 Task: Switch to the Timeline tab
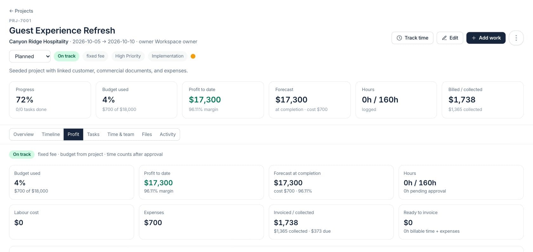click(51, 134)
